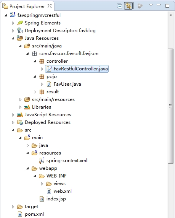The width and height of the screenshot is (175, 218).
Task: Click the grayed filter icon in the toolbar
Action: tap(140, 6)
